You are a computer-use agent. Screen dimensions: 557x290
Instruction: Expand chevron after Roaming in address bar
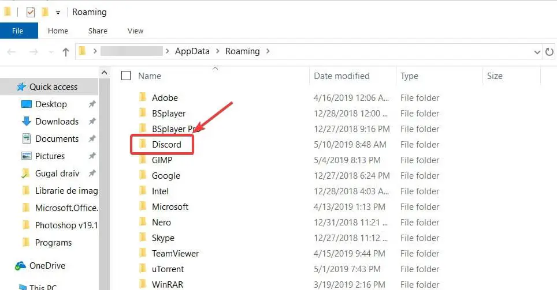point(268,51)
